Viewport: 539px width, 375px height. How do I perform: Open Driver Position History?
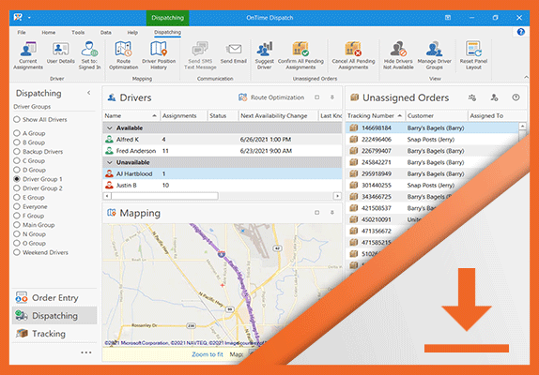click(159, 55)
